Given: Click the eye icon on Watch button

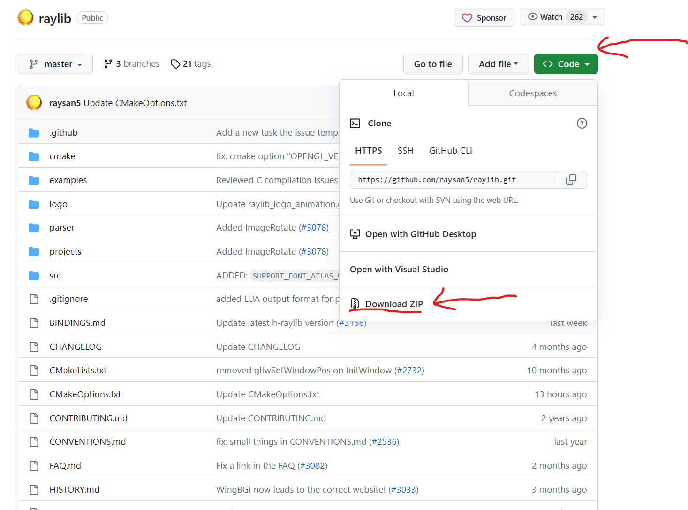Looking at the screenshot, I should click(x=532, y=17).
